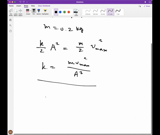Show notebooks navigation sidebar icon

pyautogui.click(x=10, y=20)
